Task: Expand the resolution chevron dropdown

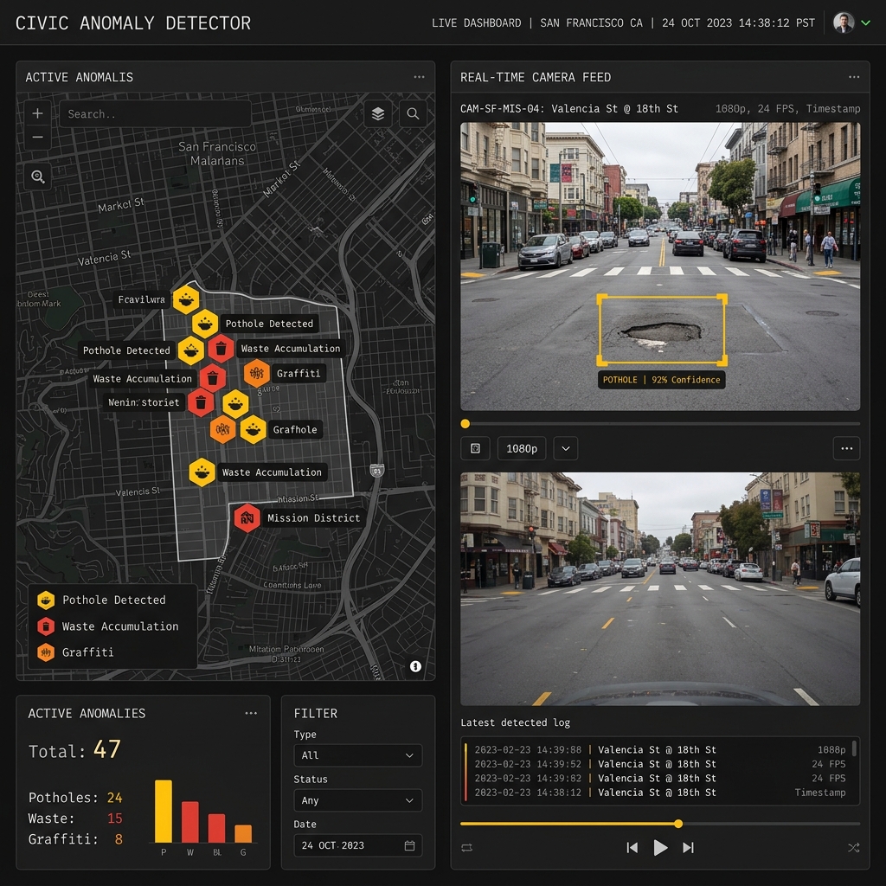Action: click(x=566, y=448)
